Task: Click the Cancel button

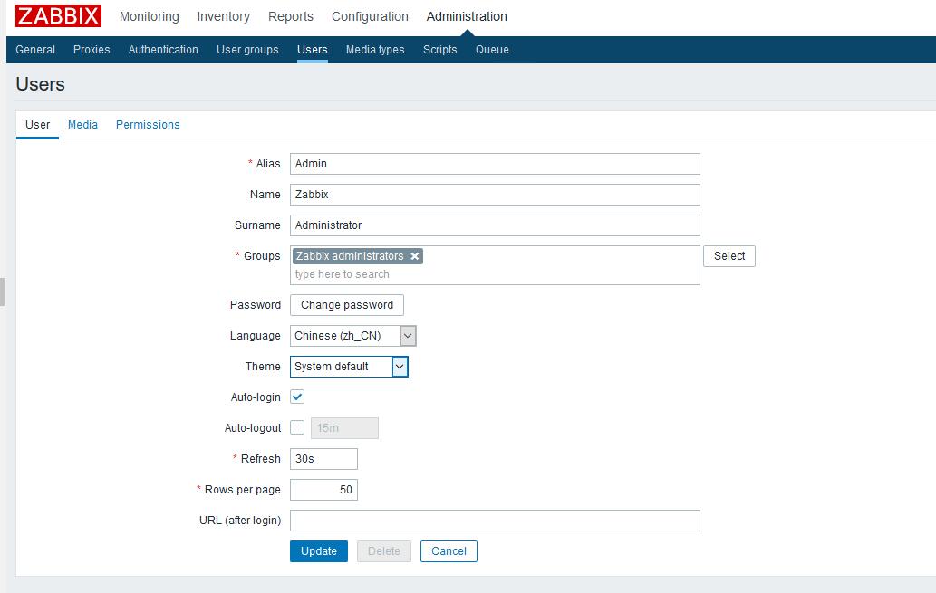Action: [x=449, y=551]
